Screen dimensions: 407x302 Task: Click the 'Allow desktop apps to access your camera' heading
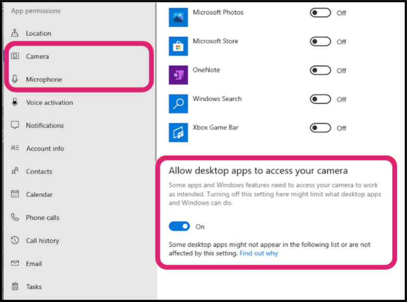click(x=258, y=170)
